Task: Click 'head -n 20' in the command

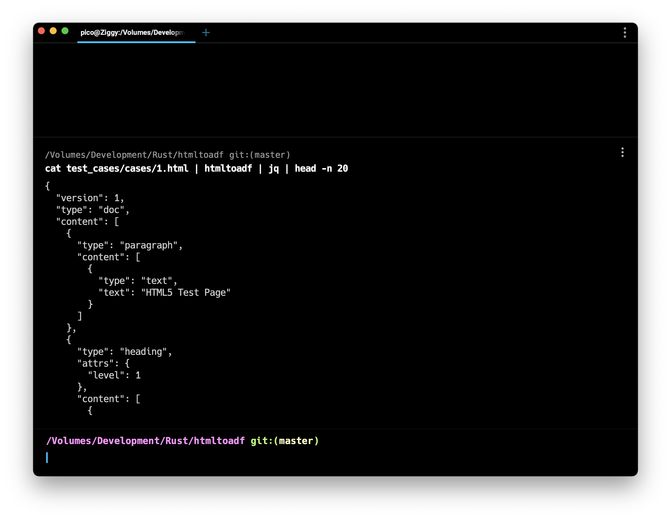Action: pos(321,169)
